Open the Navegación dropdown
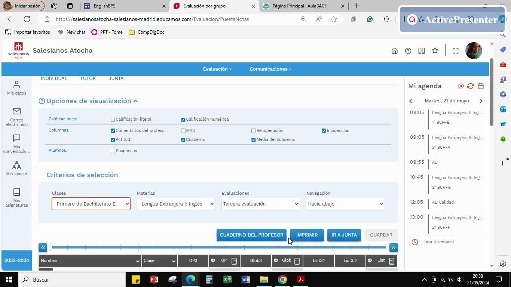511x287 pixels. click(x=346, y=204)
